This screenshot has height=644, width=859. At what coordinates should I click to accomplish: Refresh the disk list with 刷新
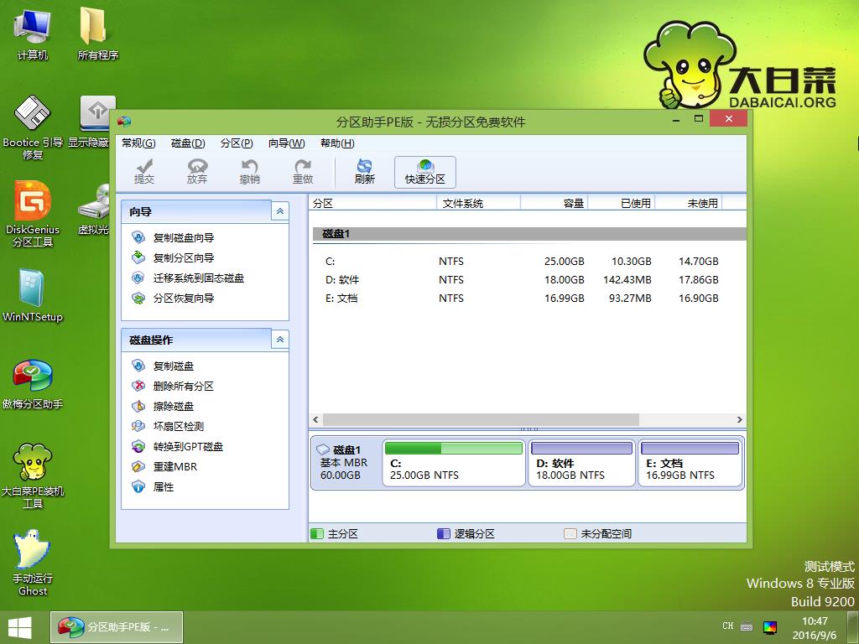pyautogui.click(x=364, y=172)
